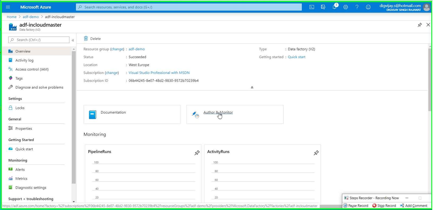Click the Tags icon in sidebar
The width and height of the screenshot is (433, 210).
tap(11, 78)
